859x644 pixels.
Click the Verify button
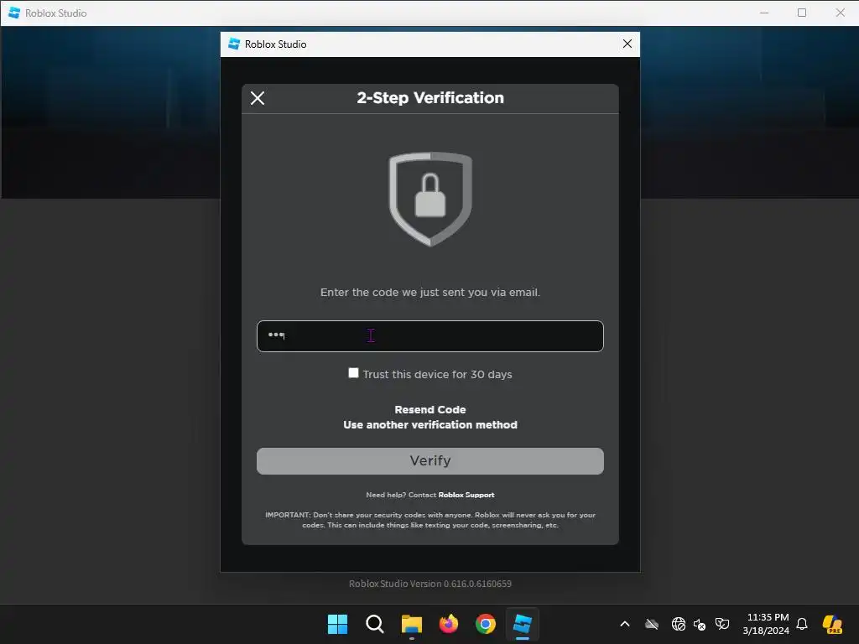430,461
